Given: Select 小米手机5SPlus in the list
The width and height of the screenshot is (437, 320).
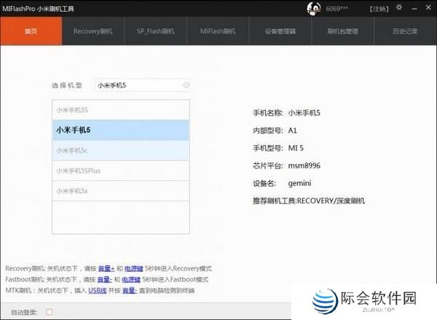Looking at the screenshot, I should click(121, 171).
